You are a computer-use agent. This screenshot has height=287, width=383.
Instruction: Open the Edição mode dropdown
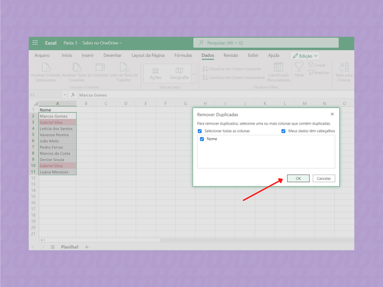coord(305,56)
